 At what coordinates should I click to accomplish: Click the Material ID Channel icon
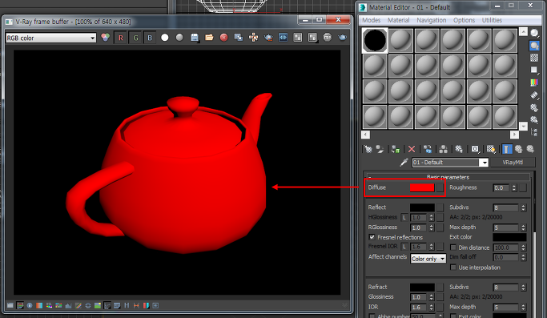coord(475,150)
